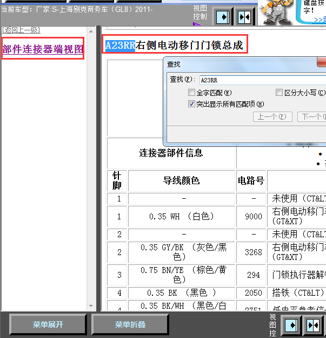
Task: Click top view control collapse-arrows icon
Action: coord(244,17)
